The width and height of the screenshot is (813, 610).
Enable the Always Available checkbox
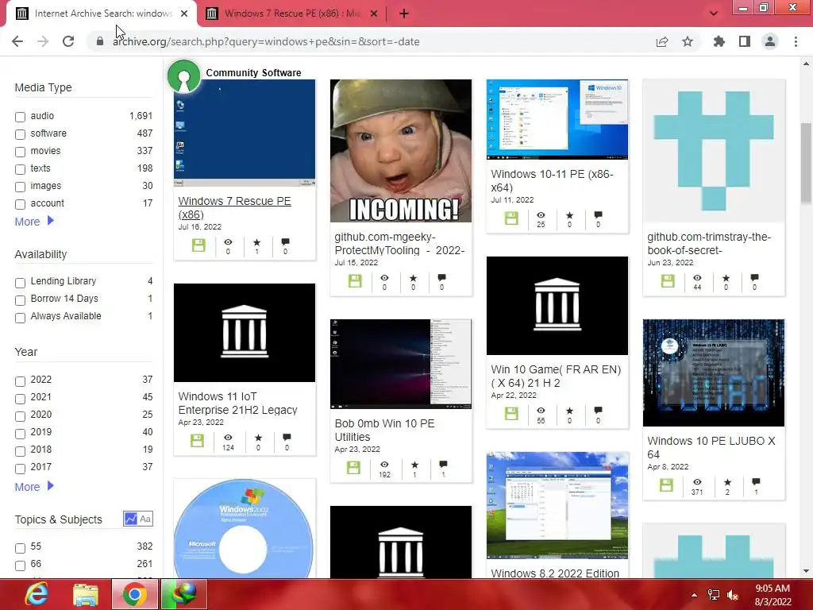coord(20,318)
